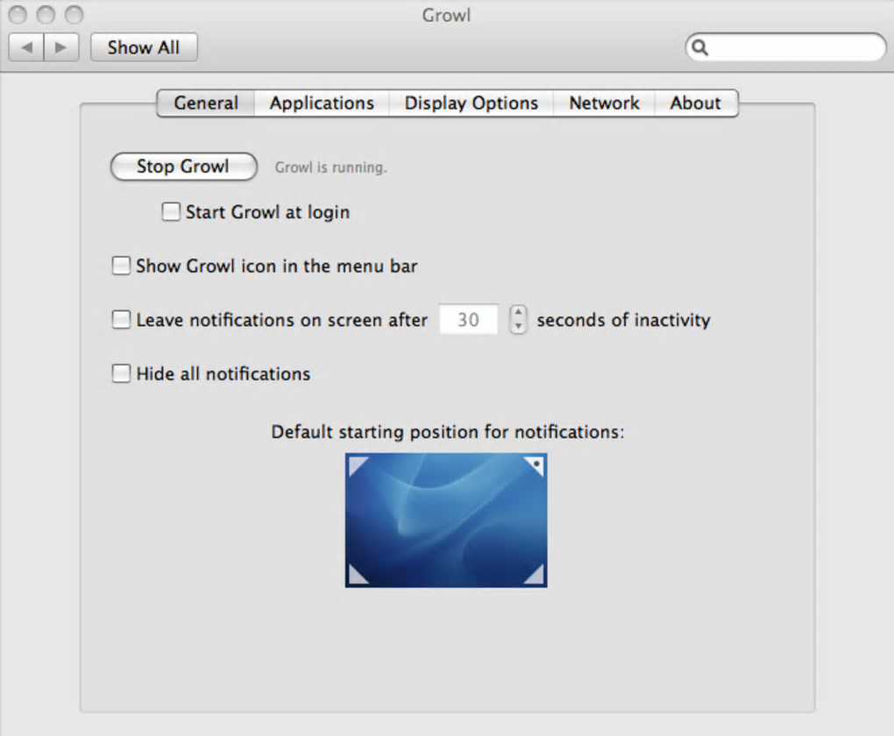
Task: Set notifications position to top-left corner
Action: [358, 466]
